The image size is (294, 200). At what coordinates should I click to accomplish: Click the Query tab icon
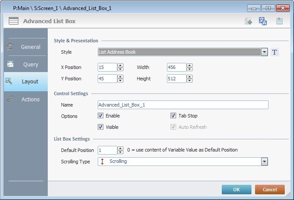pyautogui.click(x=10, y=64)
